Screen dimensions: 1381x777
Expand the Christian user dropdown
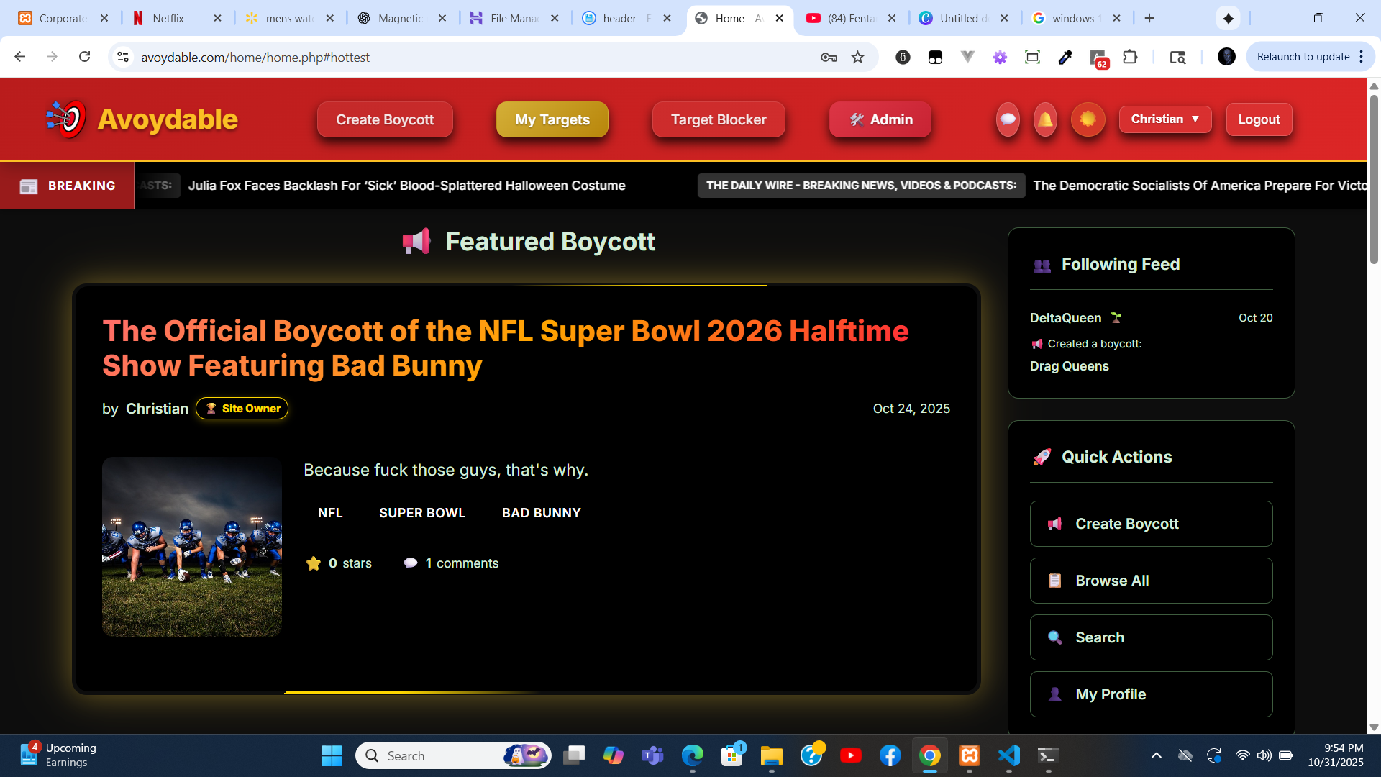pyautogui.click(x=1164, y=119)
